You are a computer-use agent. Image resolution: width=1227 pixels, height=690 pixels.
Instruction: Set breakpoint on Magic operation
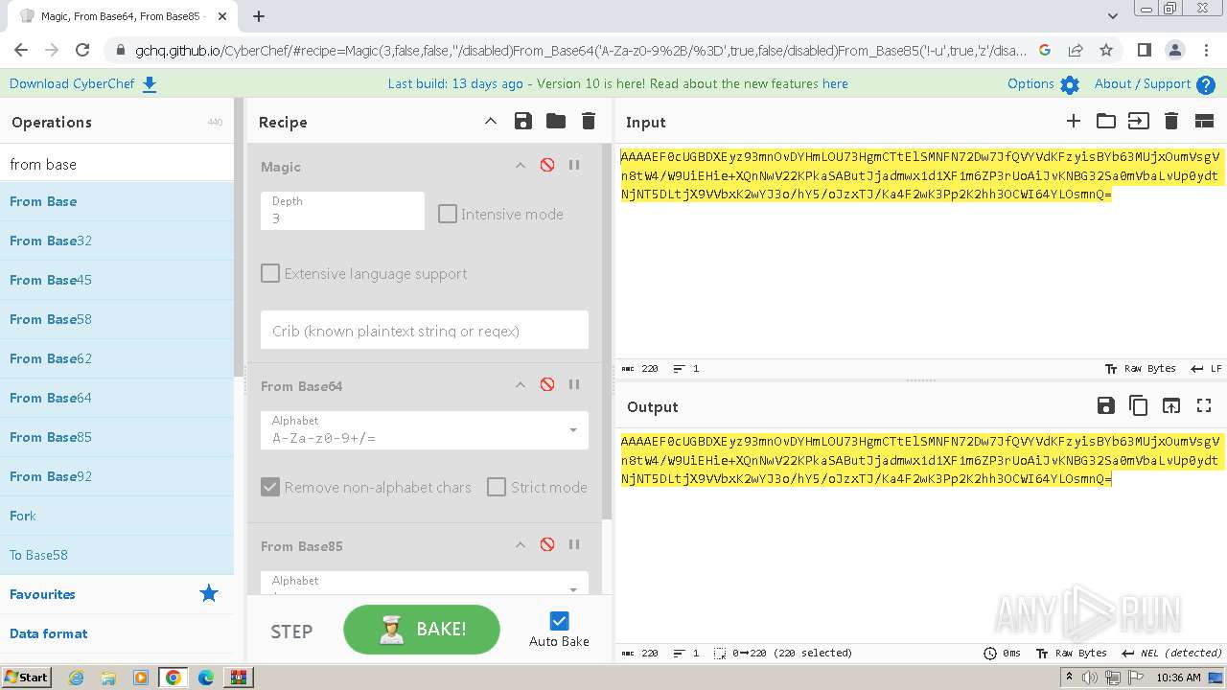[x=574, y=165]
